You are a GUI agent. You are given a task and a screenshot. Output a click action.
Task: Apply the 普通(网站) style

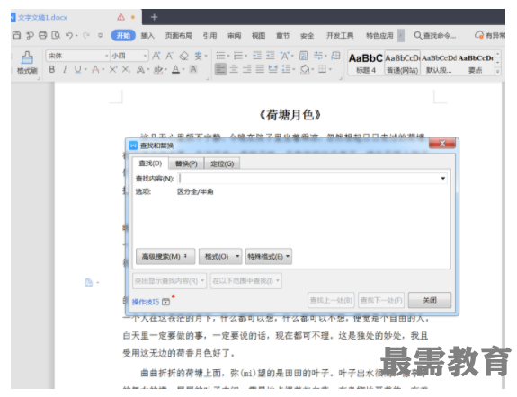[402, 63]
